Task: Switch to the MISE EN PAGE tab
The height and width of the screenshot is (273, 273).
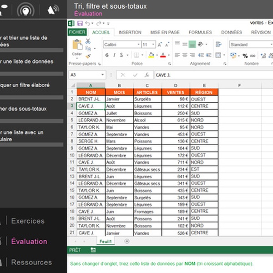Action: click(165, 32)
